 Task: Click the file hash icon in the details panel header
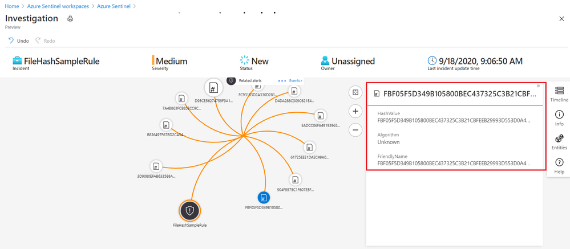click(x=377, y=94)
